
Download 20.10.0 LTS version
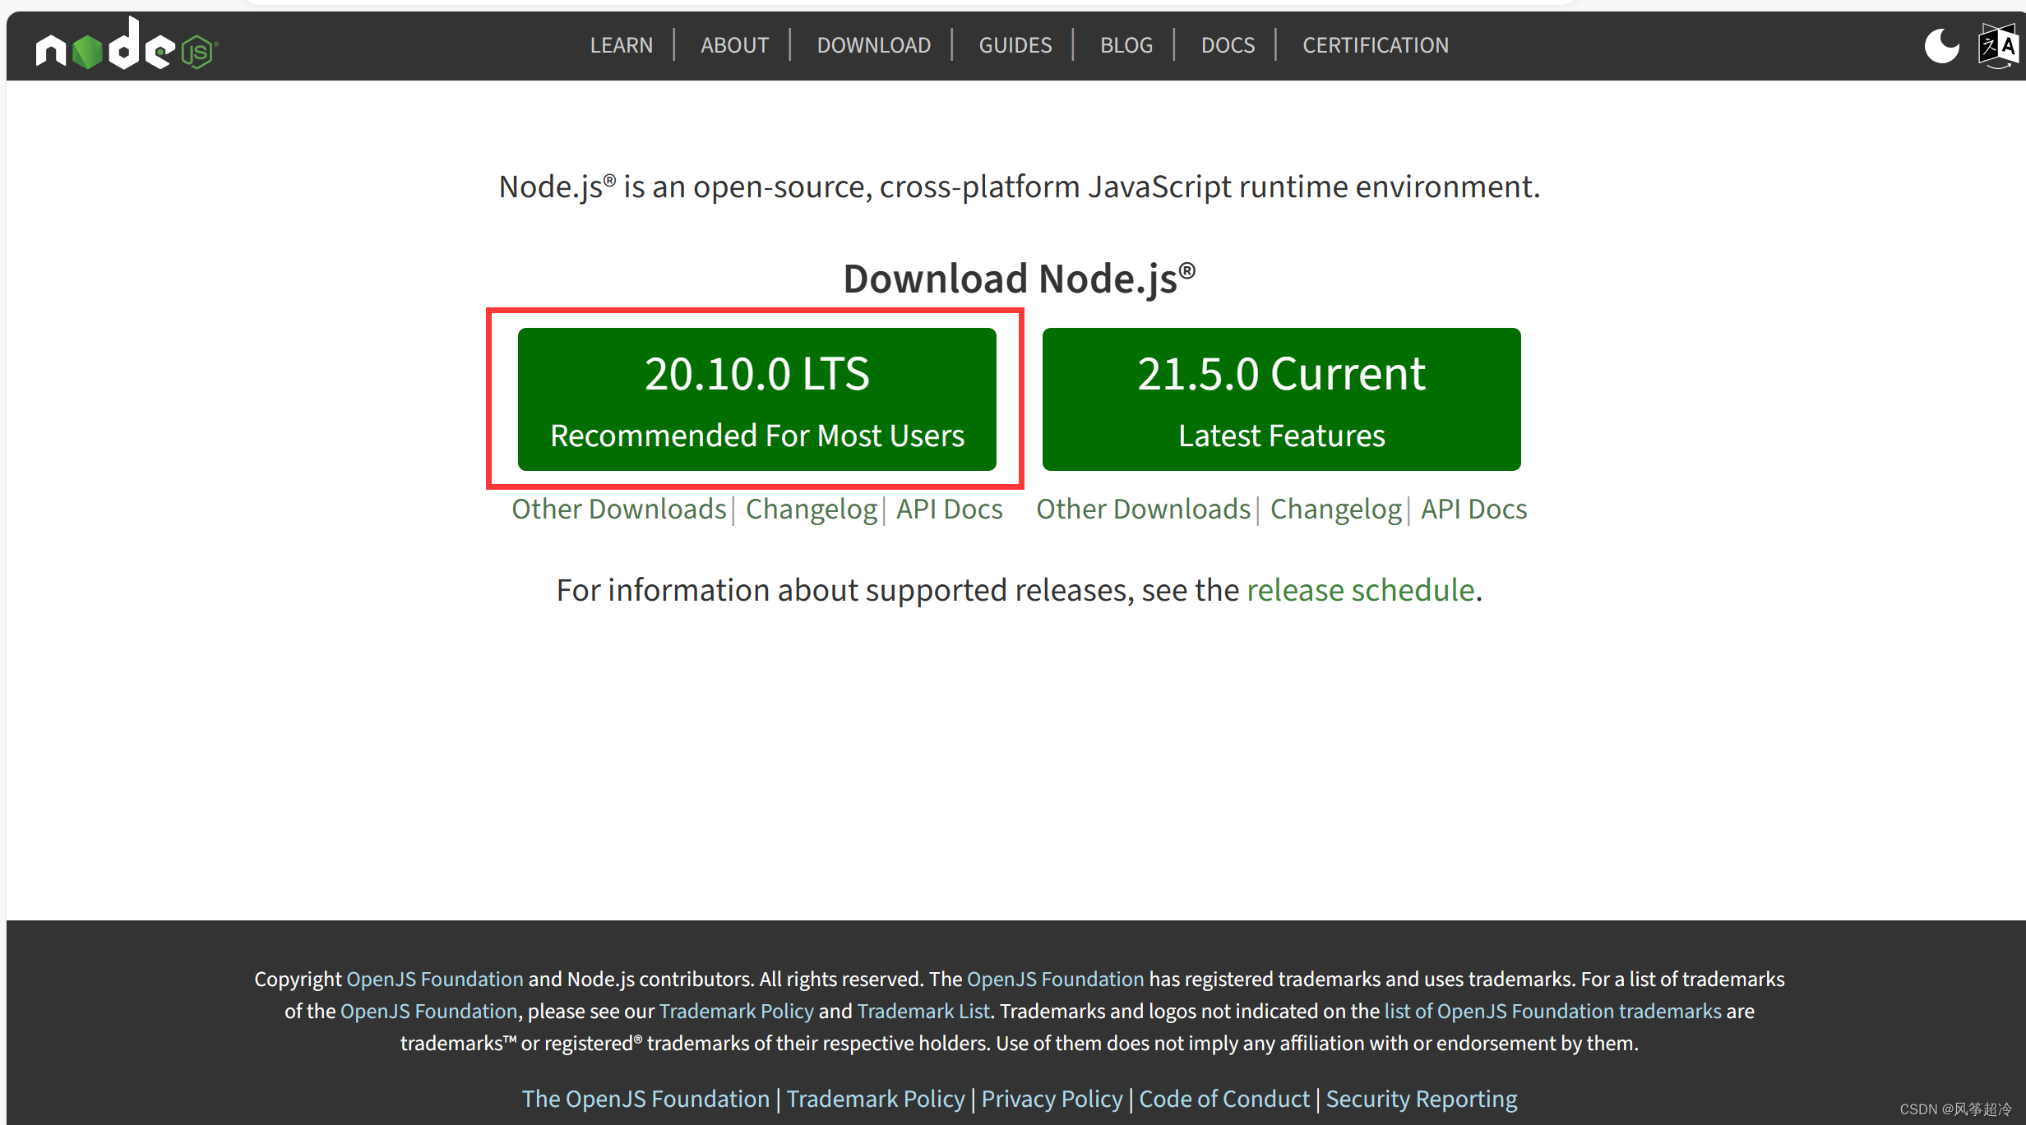coord(756,399)
